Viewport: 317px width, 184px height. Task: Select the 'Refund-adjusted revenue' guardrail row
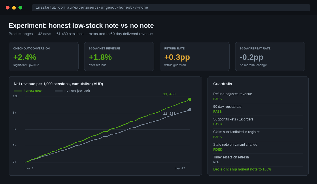click(258, 97)
